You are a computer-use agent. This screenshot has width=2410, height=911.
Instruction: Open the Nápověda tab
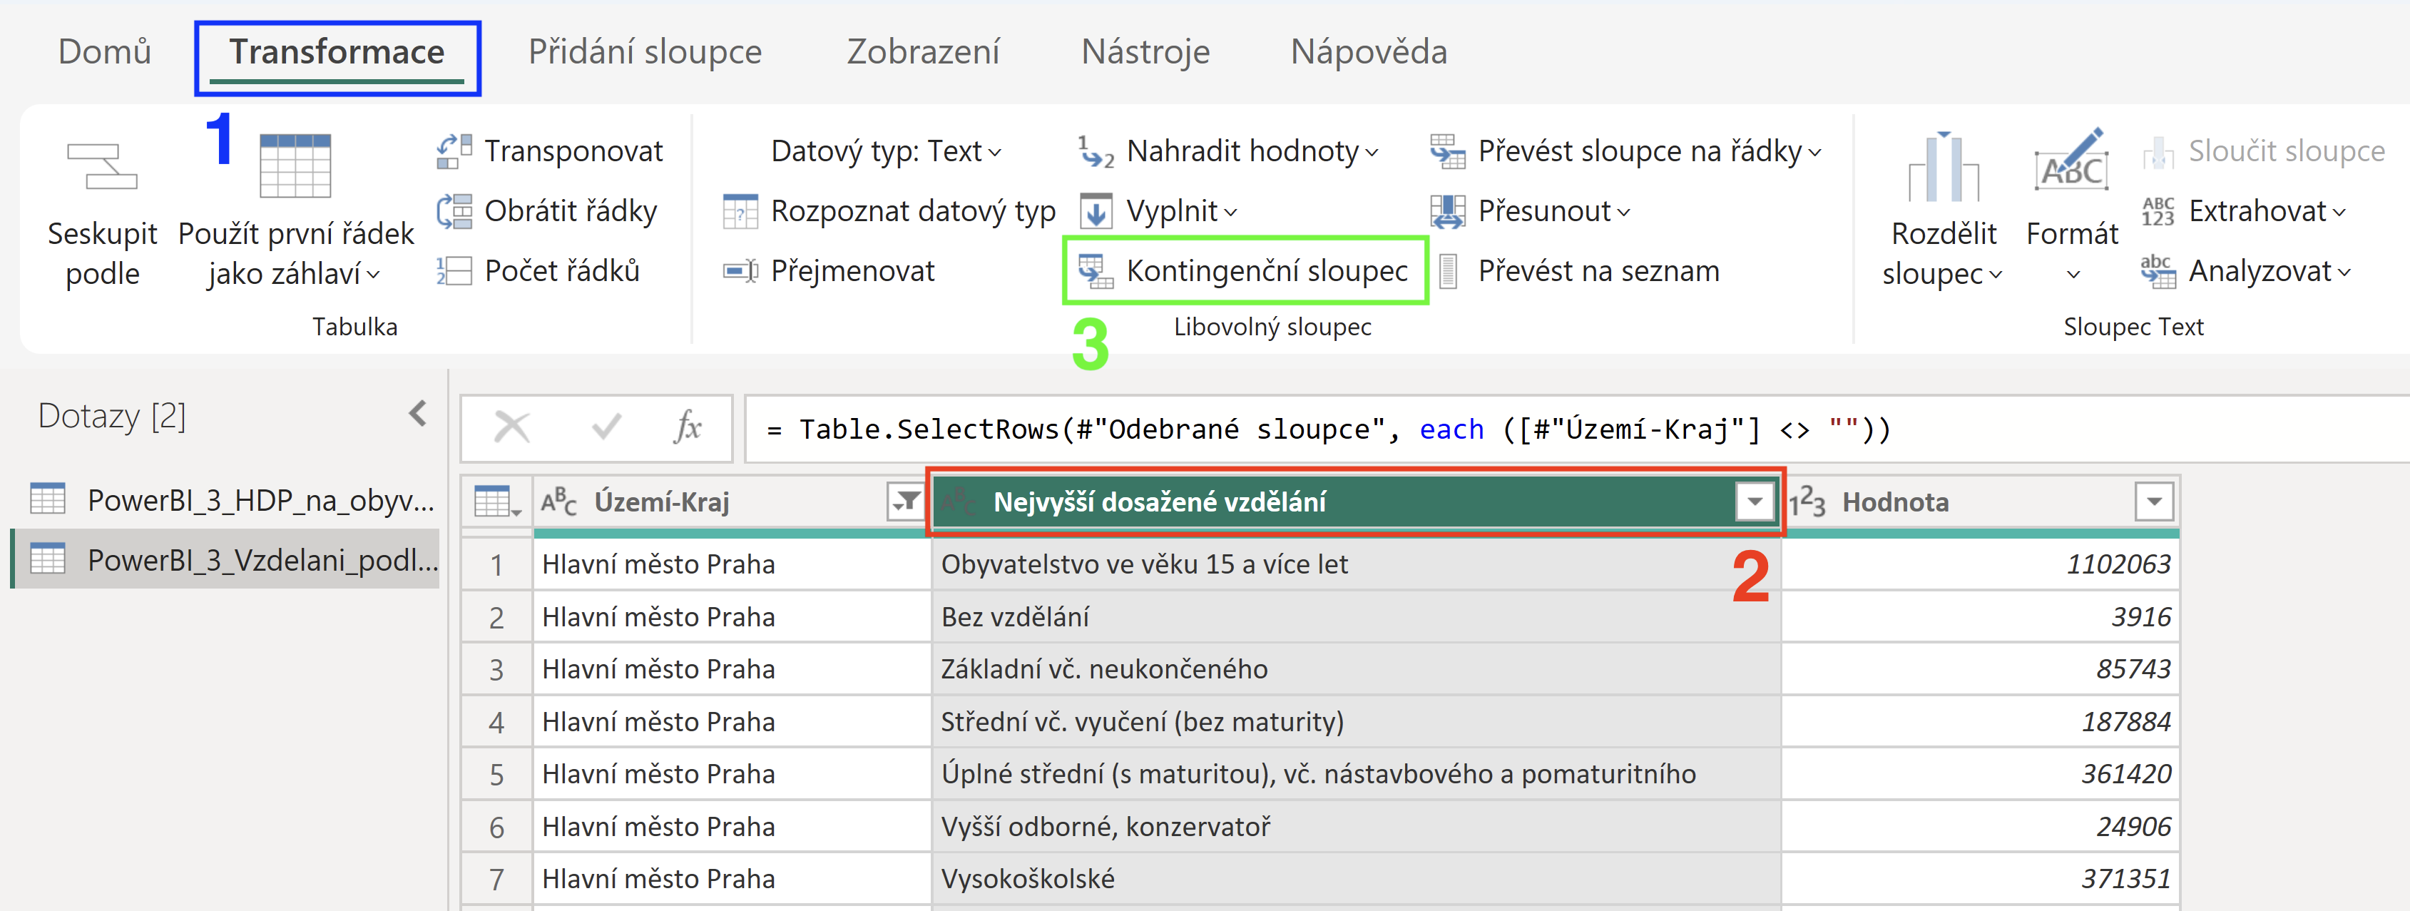click(x=1369, y=51)
